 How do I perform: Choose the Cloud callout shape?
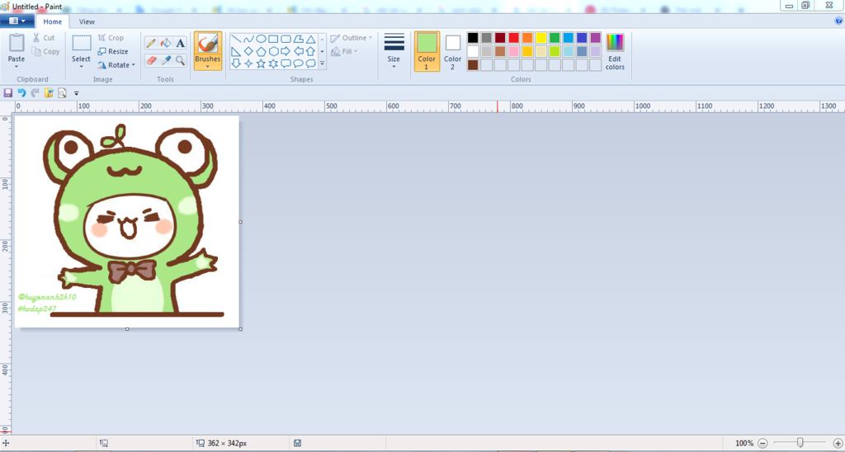pos(310,64)
